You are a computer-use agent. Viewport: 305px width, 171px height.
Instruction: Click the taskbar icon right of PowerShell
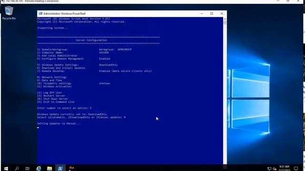coord(71,168)
